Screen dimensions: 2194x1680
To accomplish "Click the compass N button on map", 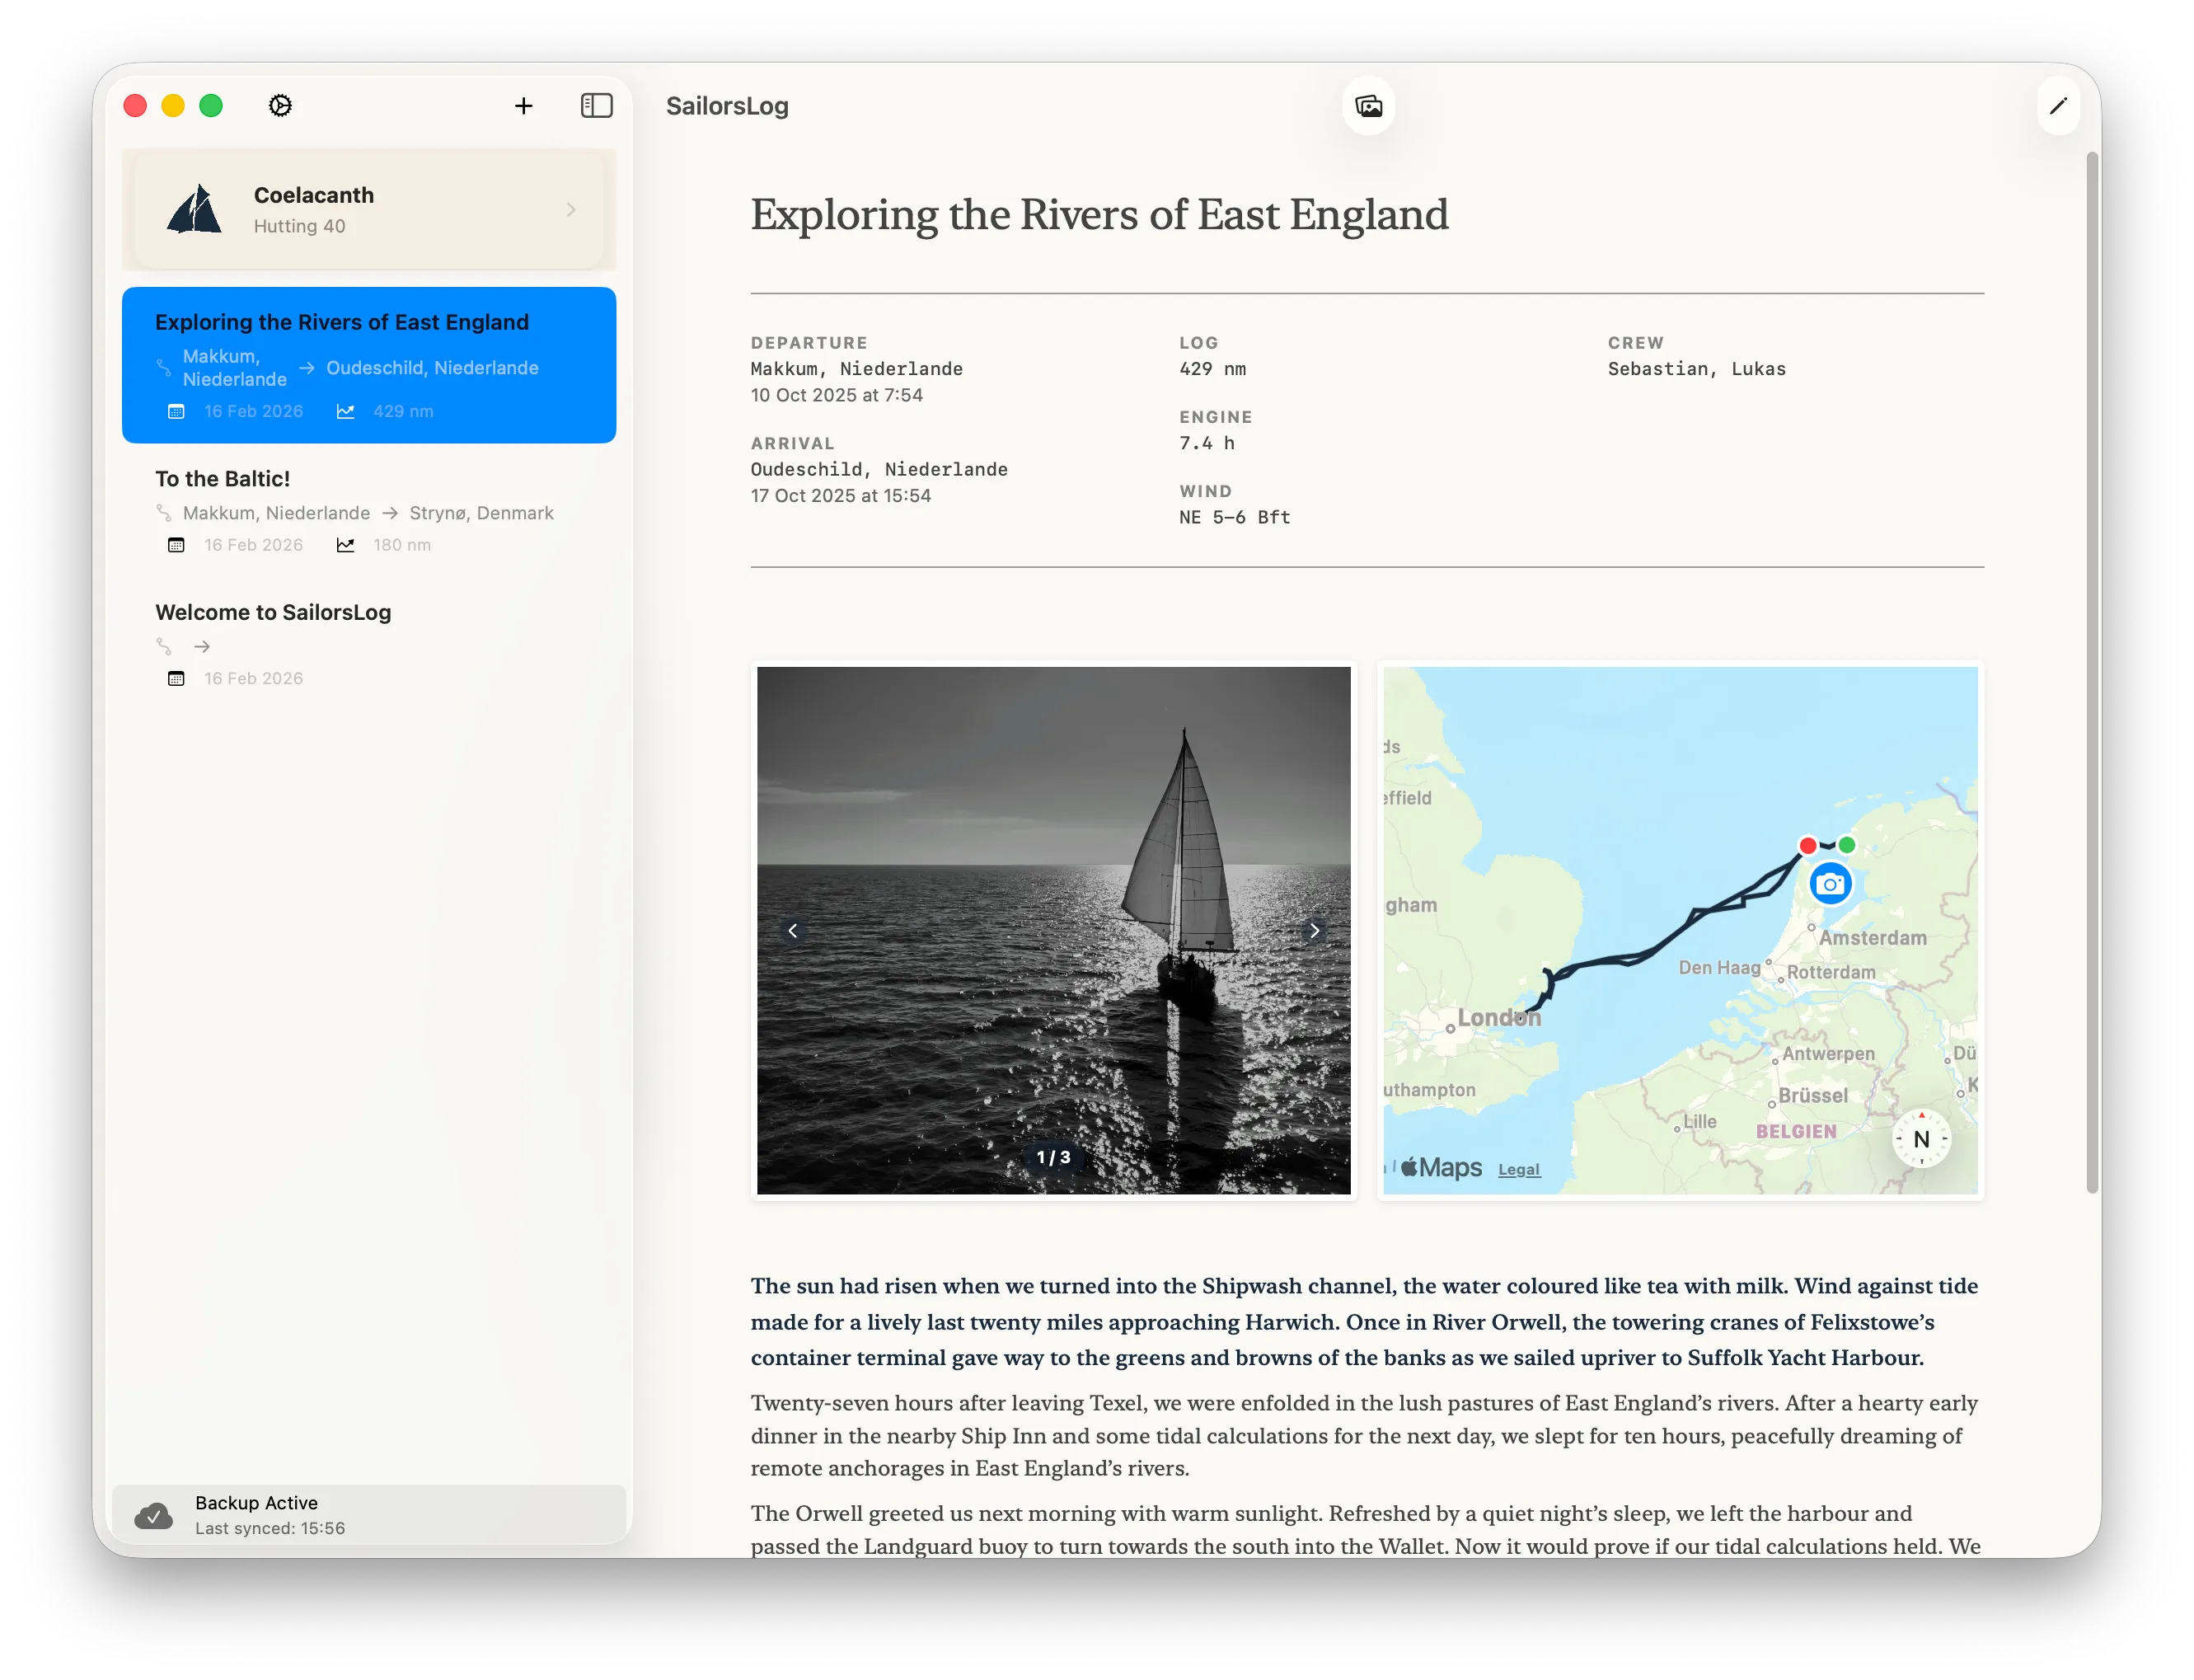I will pyautogui.click(x=1920, y=1139).
